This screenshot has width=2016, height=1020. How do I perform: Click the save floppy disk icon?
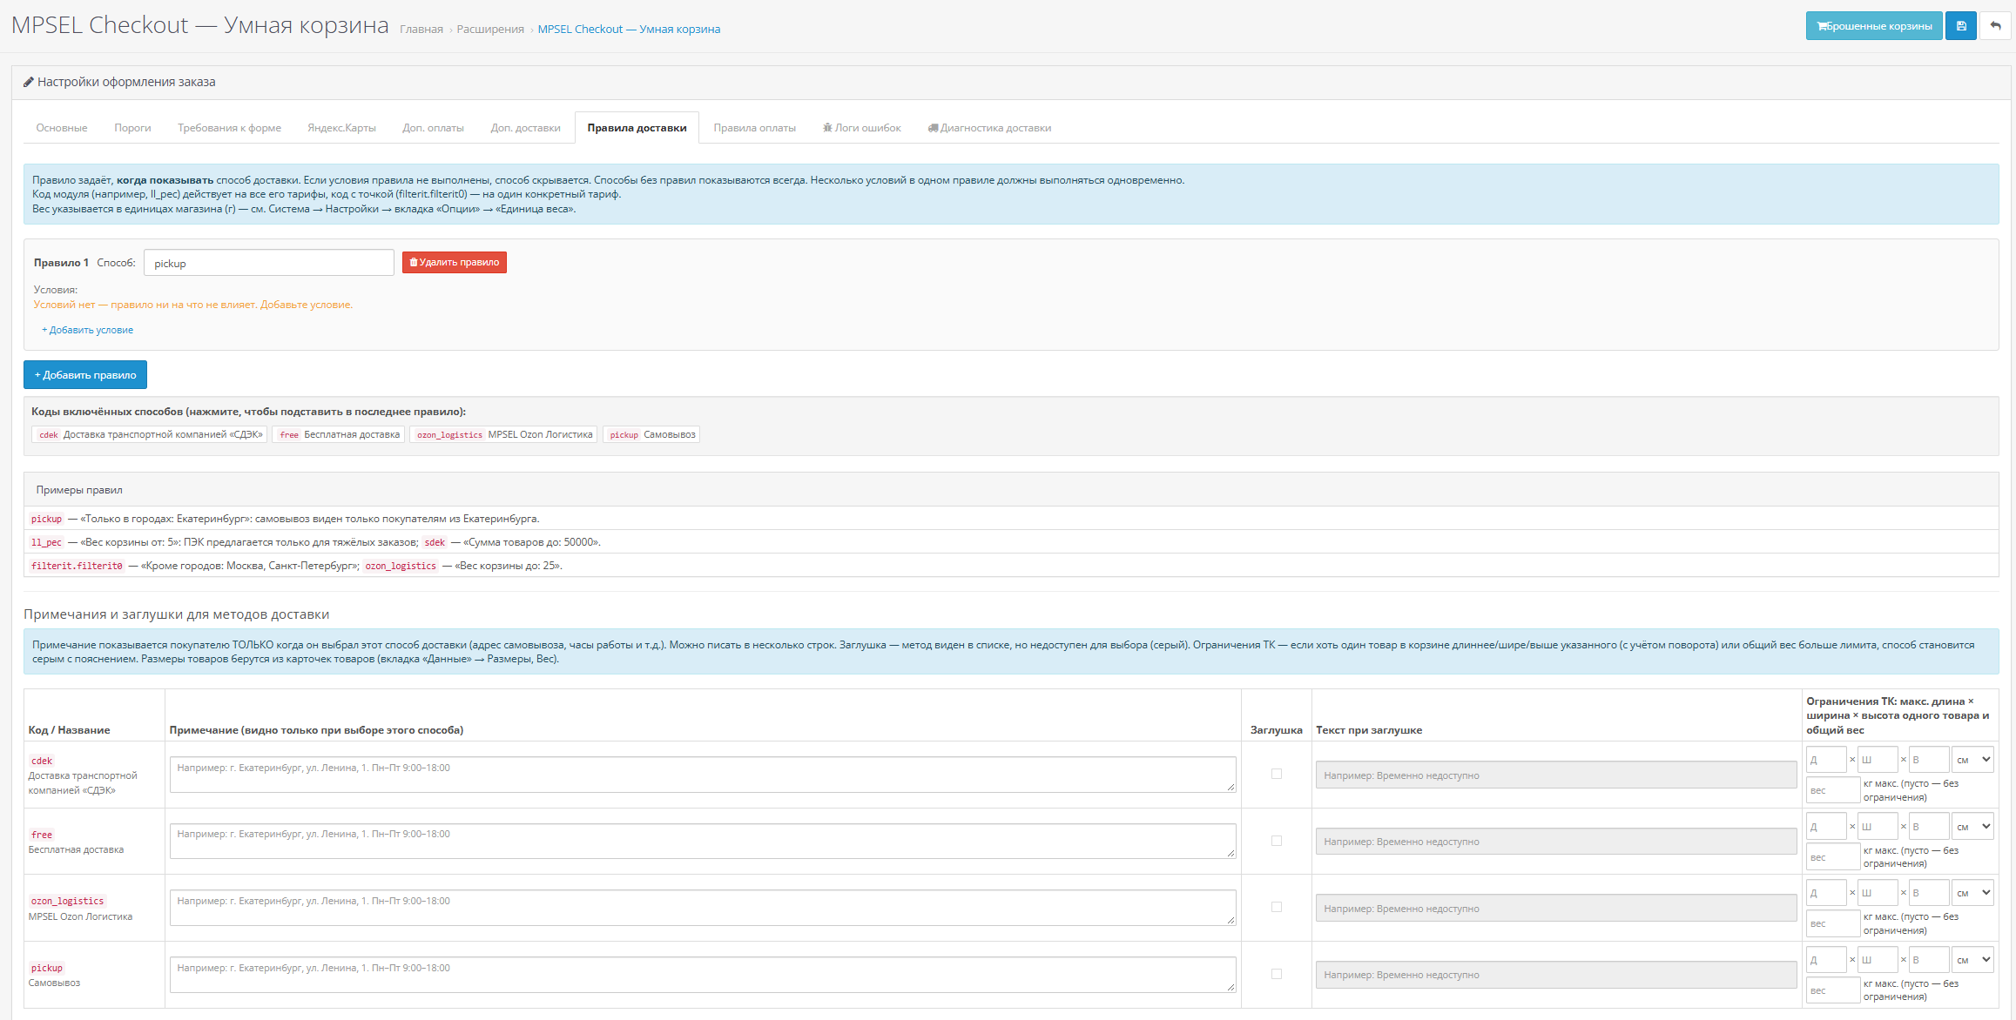[1960, 26]
